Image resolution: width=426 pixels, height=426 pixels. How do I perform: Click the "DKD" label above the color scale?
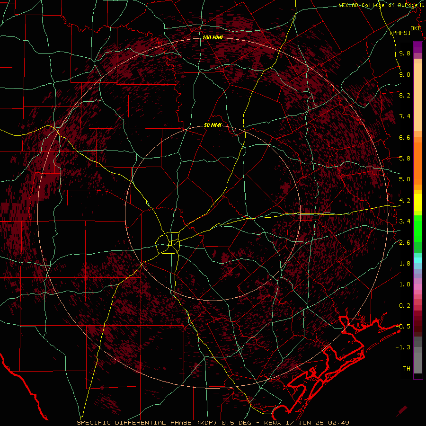pos(416,28)
